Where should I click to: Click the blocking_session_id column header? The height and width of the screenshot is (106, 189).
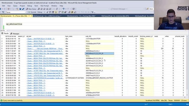click(146, 36)
